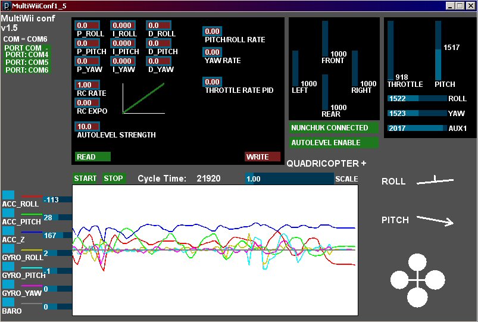478x322 pixels.
Task: Click the AUX1 channel bar showing 2017
Action: [417, 128]
